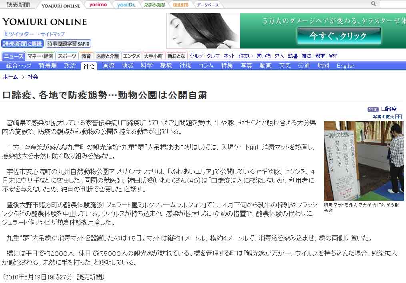Click the ホーム breadcrumb link
Screen dimensions: 406x283
10,77
